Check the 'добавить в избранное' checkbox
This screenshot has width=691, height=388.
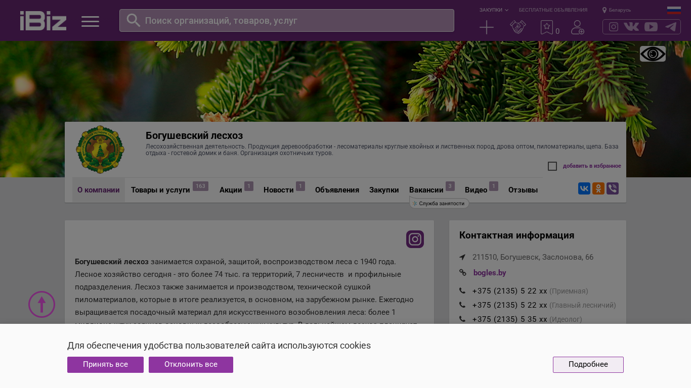click(x=552, y=166)
